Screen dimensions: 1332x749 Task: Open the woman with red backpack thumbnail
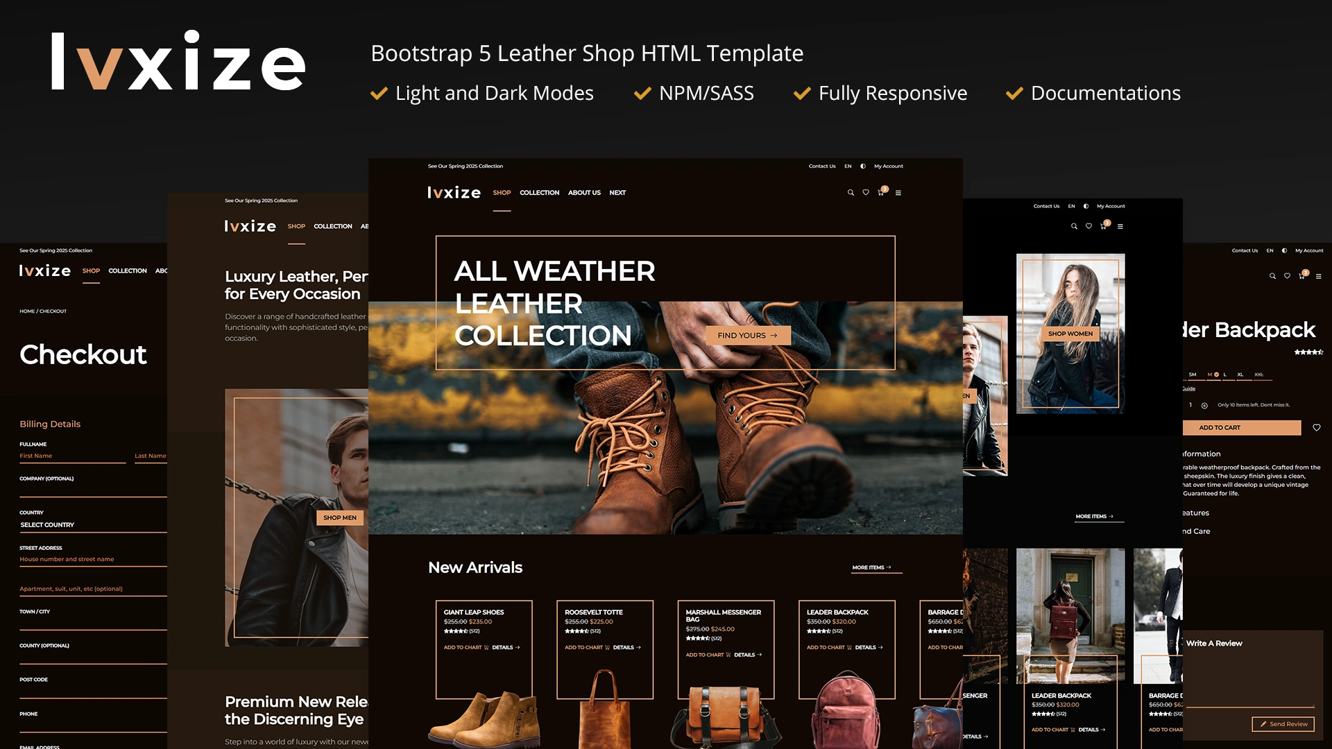[x=1070, y=616]
